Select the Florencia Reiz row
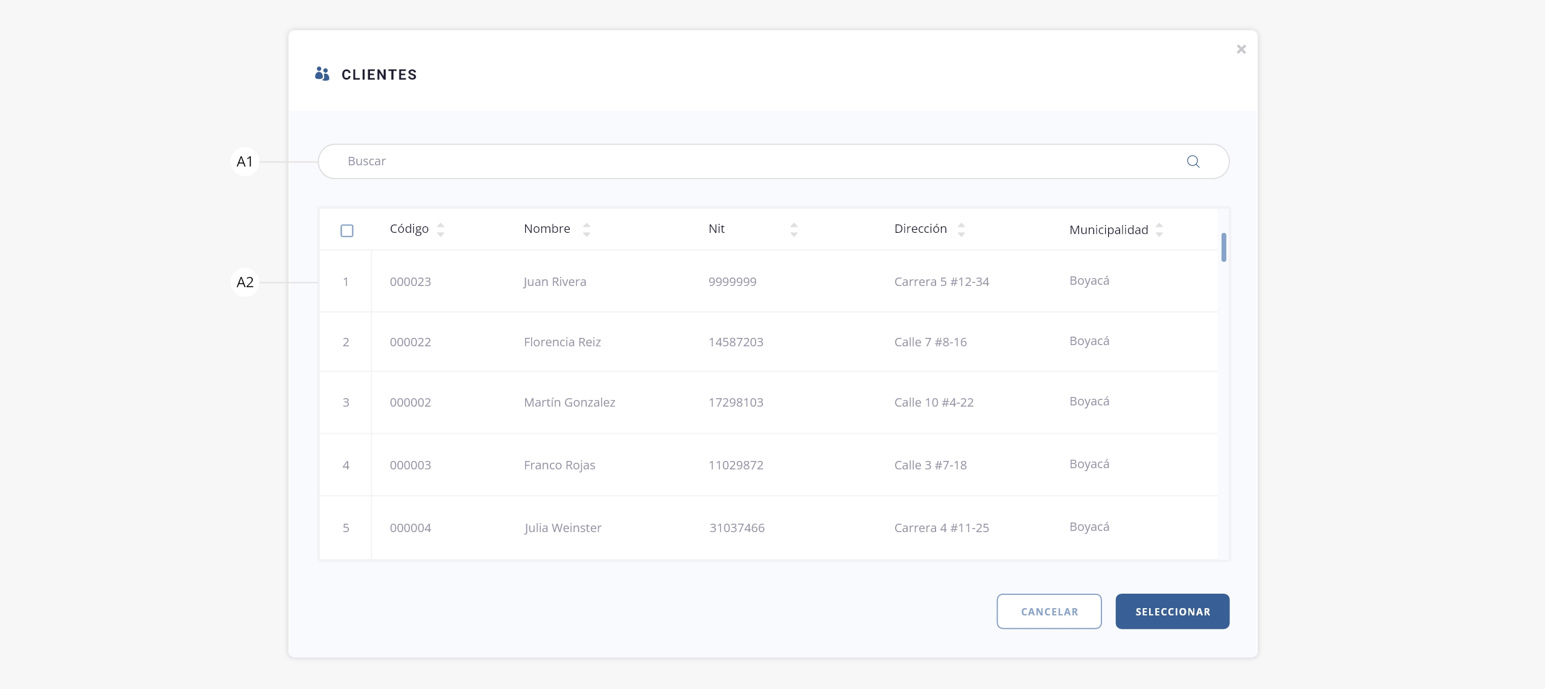Viewport: 1545px width, 689px height. (x=562, y=342)
